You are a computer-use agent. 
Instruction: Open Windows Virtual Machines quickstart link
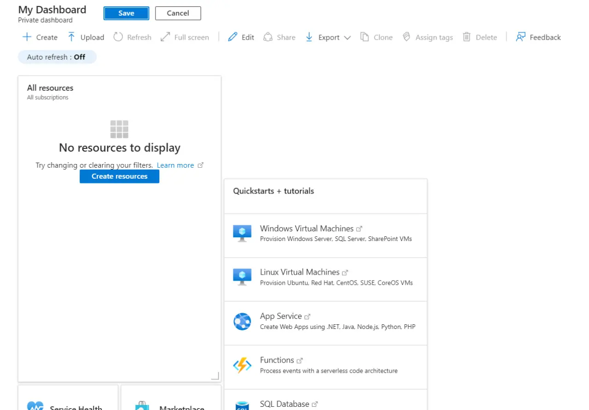[306, 228]
